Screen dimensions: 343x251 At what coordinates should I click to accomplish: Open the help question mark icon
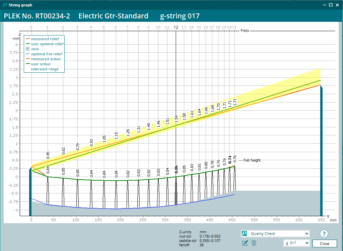click(324, 234)
